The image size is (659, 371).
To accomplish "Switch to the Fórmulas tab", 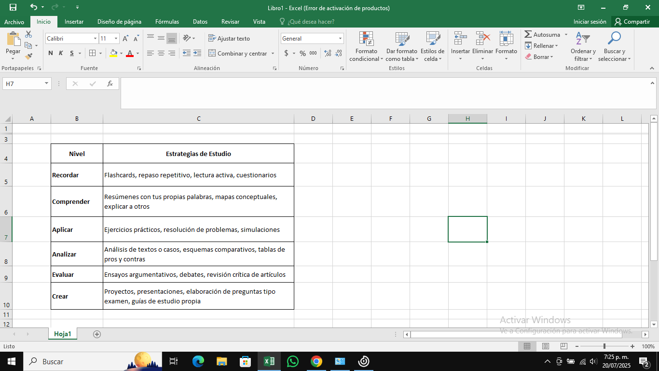I will tap(167, 22).
